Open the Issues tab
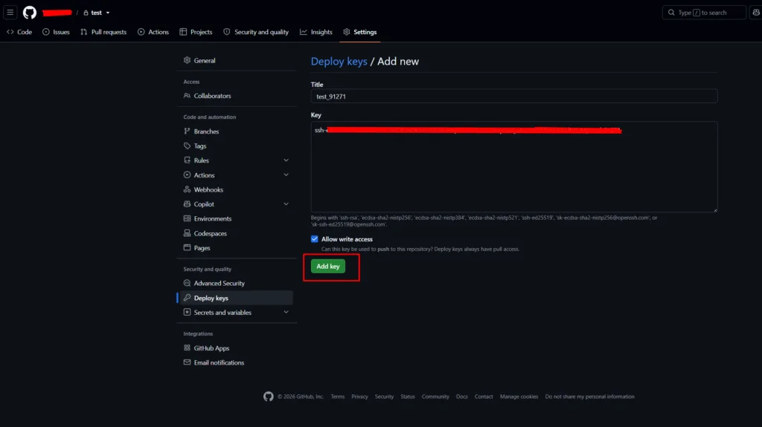 pos(56,32)
